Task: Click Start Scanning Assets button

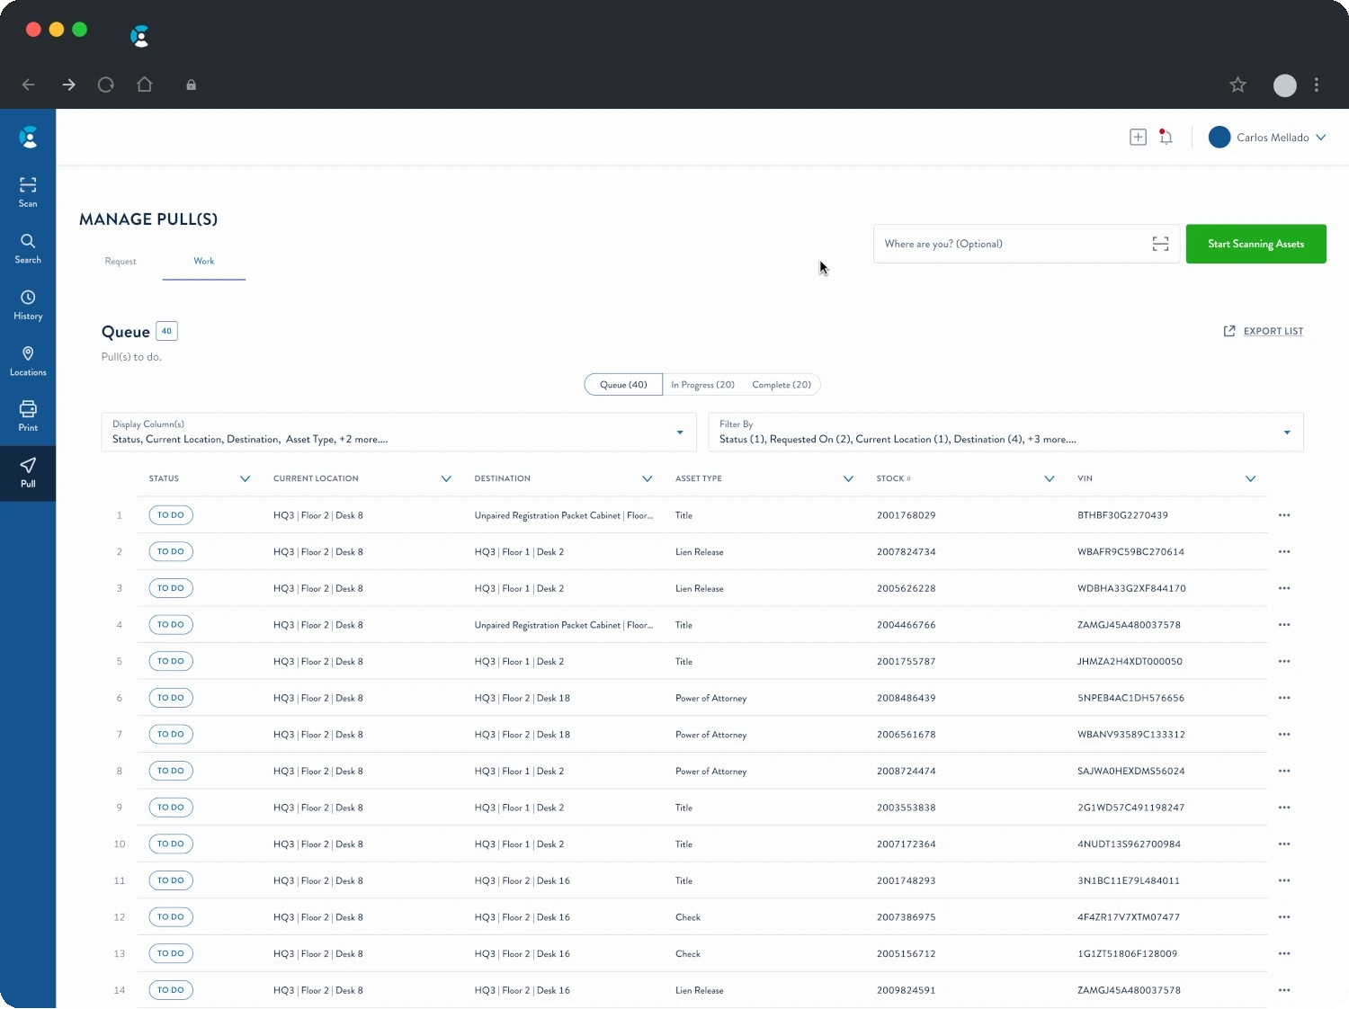Action: [1255, 244]
